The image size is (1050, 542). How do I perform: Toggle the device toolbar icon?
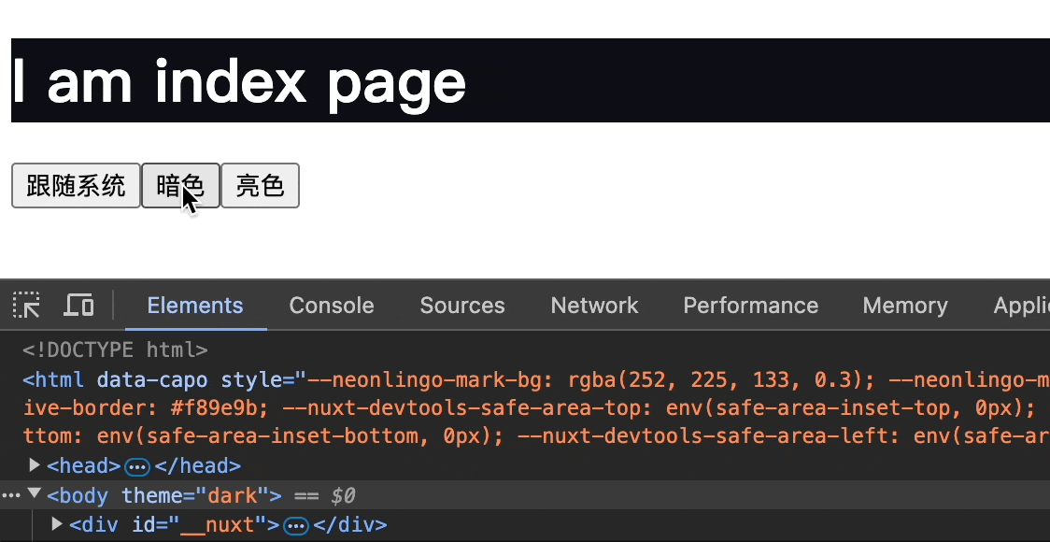pos(78,306)
